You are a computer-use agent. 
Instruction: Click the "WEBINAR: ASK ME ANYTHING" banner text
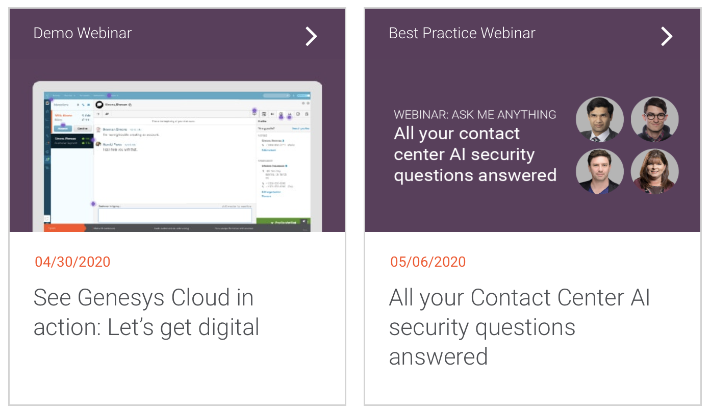click(x=475, y=115)
